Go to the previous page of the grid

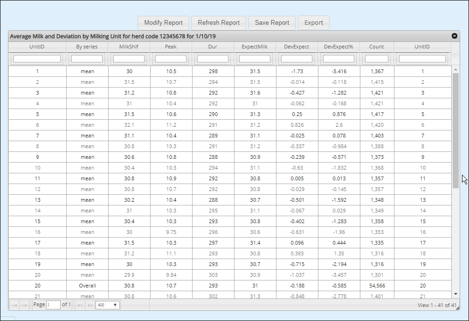coord(24,305)
